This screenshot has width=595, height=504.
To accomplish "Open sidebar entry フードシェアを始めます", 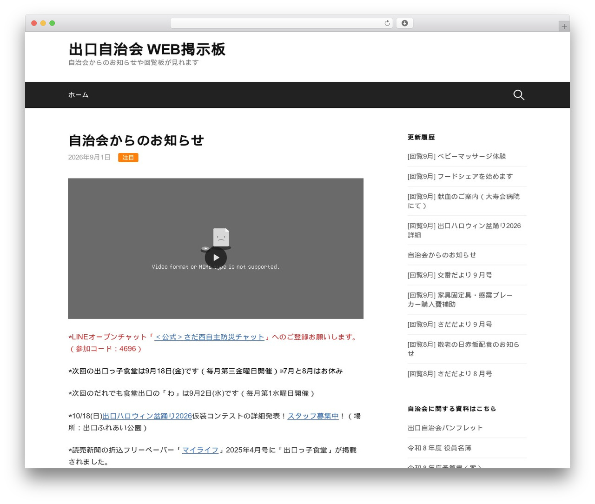I will 460,176.
